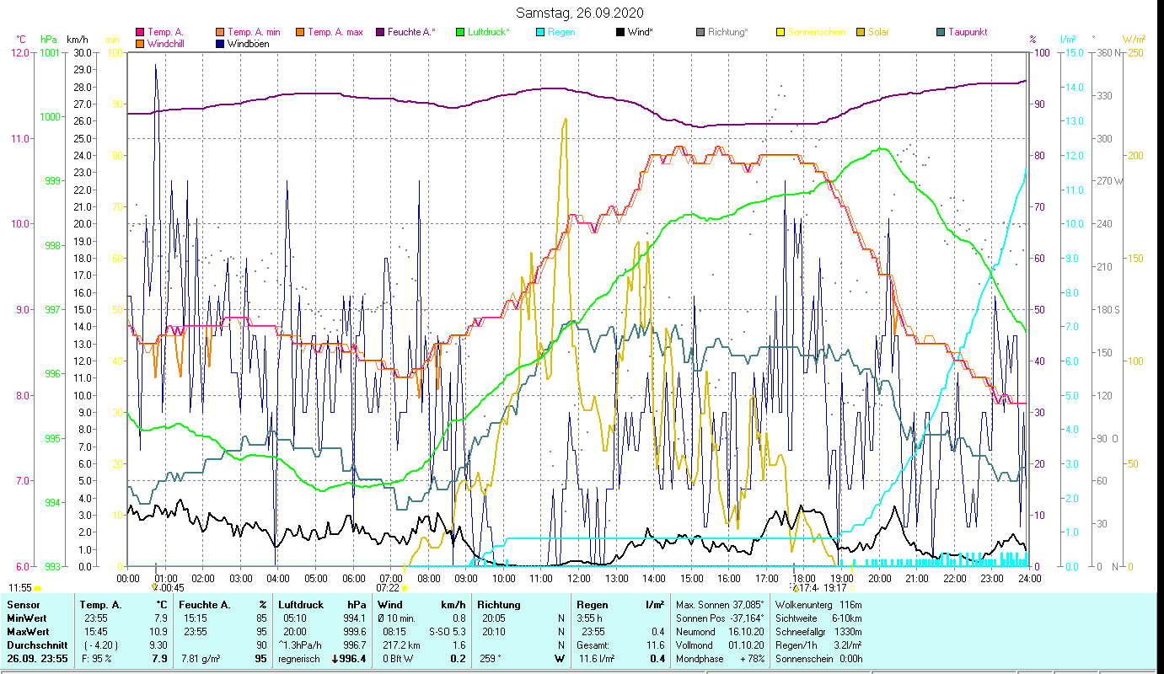Viewport: 1164px width, 674px height.
Task: Click the S-SO 5.3 wind gust value
Action: click(448, 632)
